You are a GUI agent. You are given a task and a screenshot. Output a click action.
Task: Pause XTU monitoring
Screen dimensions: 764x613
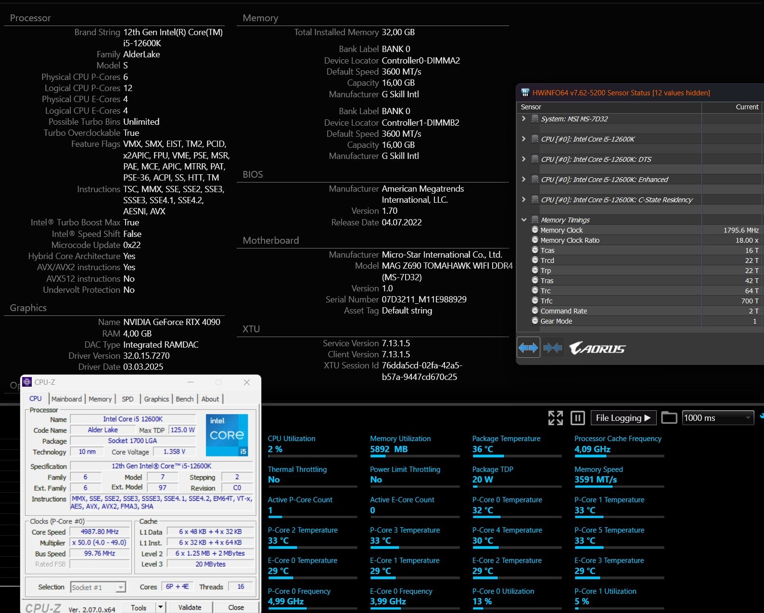pyautogui.click(x=577, y=417)
